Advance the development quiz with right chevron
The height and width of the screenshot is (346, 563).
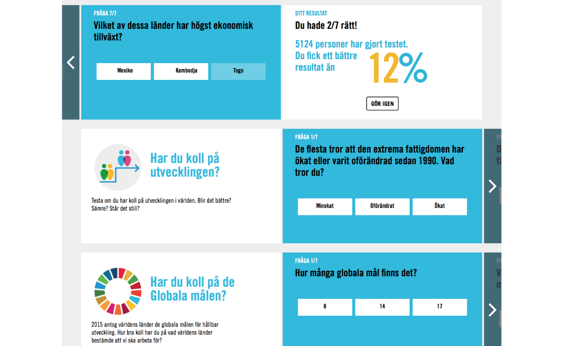493,186
